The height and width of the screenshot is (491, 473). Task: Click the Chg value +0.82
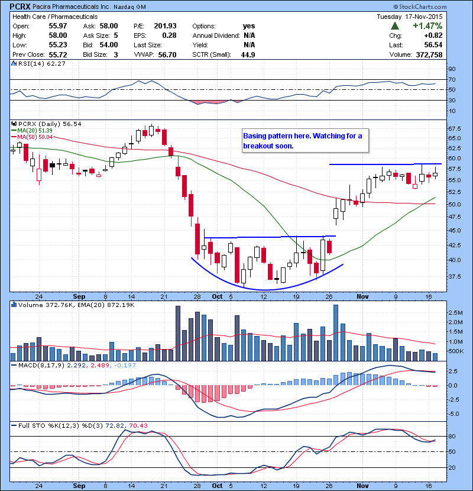pos(433,35)
